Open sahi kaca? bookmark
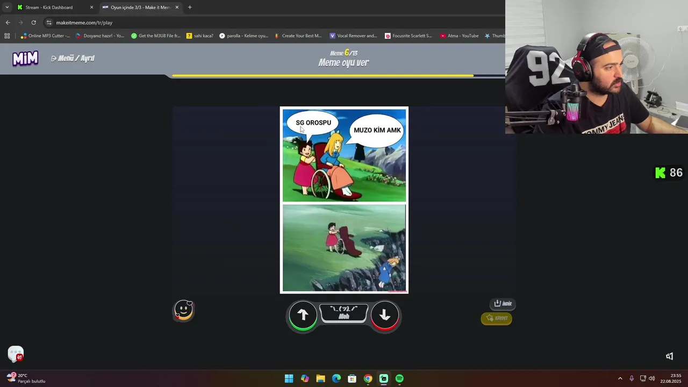This screenshot has width=688, height=387. click(x=200, y=36)
